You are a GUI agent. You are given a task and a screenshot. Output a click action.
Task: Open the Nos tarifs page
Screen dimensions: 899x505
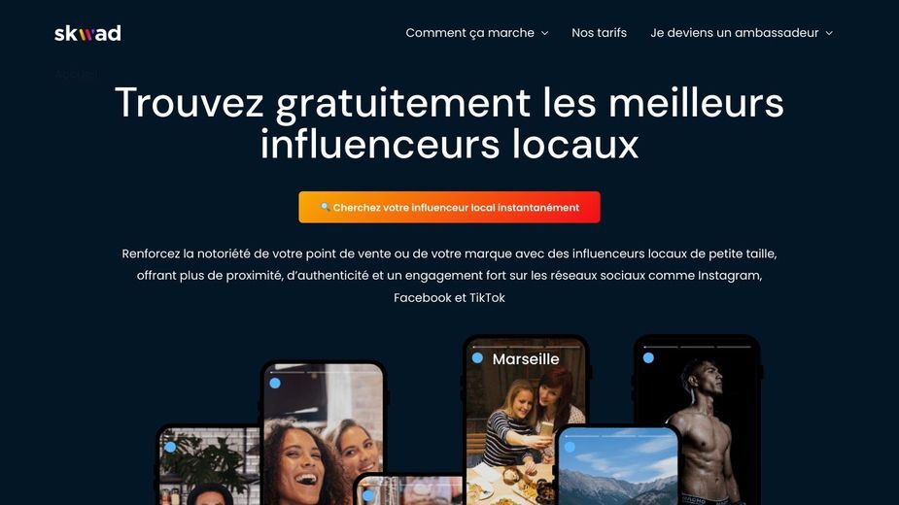coord(599,33)
